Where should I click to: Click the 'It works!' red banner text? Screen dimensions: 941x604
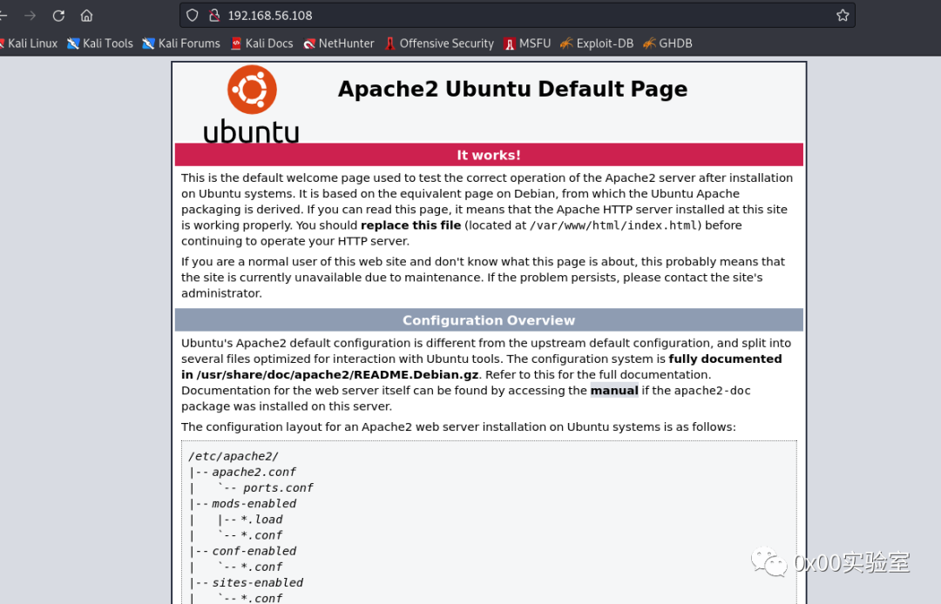point(489,155)
